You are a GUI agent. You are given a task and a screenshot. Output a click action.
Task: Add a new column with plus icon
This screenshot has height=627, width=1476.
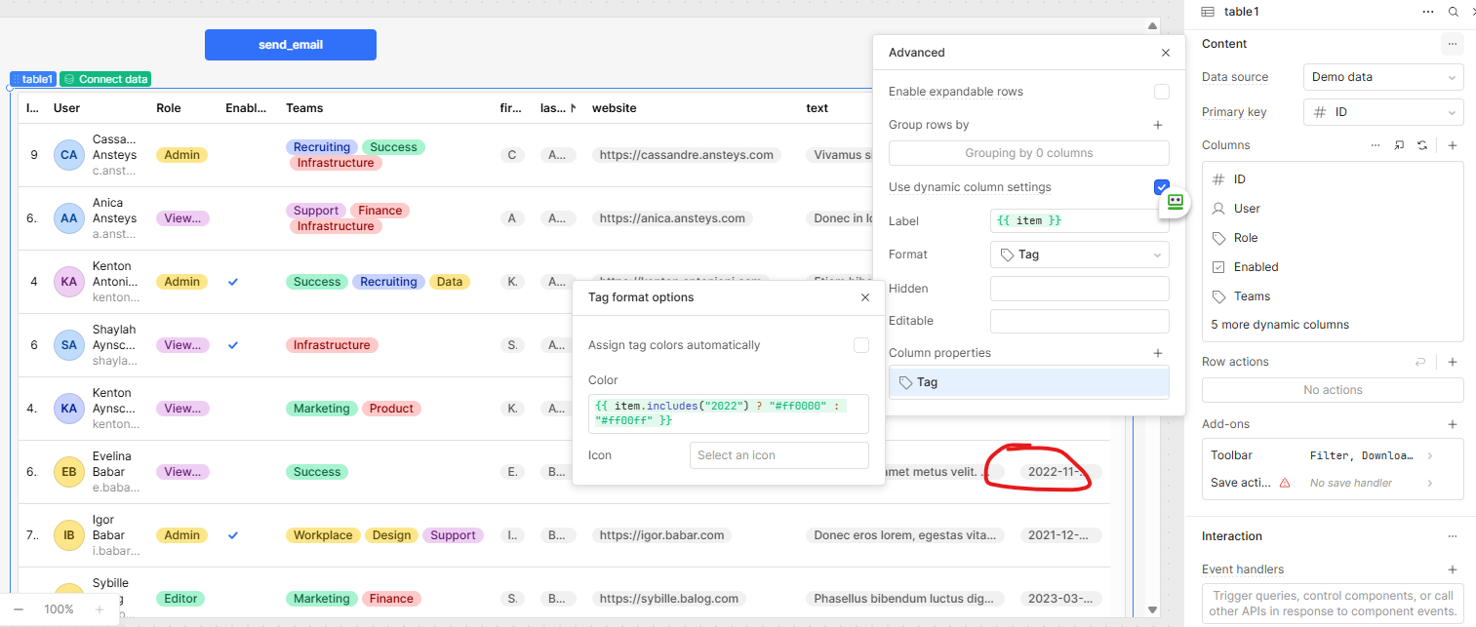pos(1452,145)
